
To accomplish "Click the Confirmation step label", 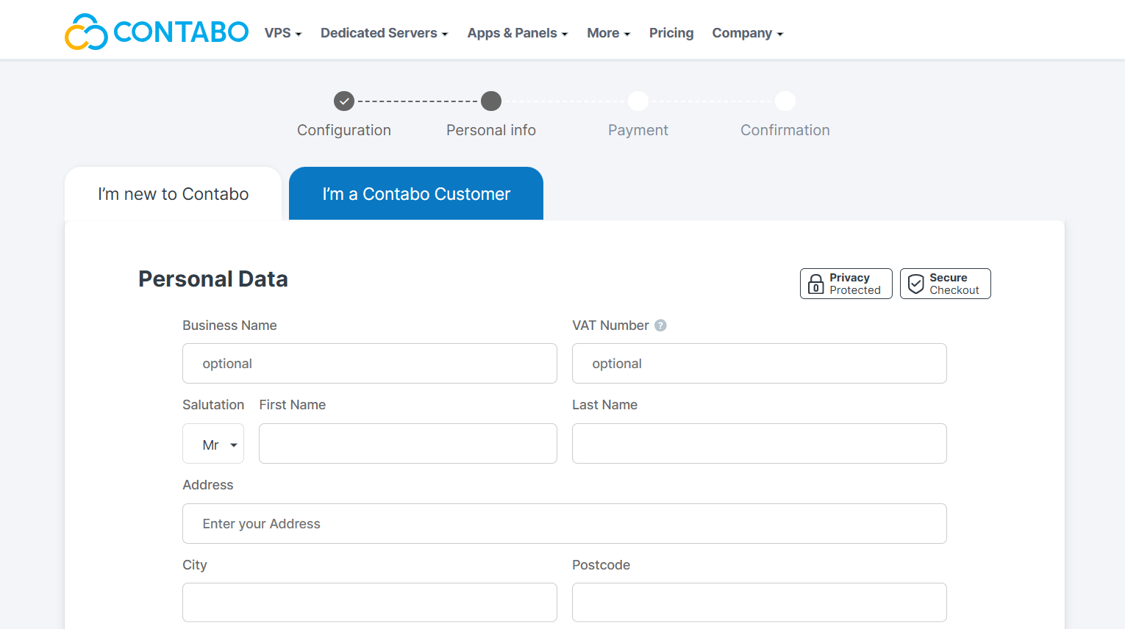I will pos(785,130).
